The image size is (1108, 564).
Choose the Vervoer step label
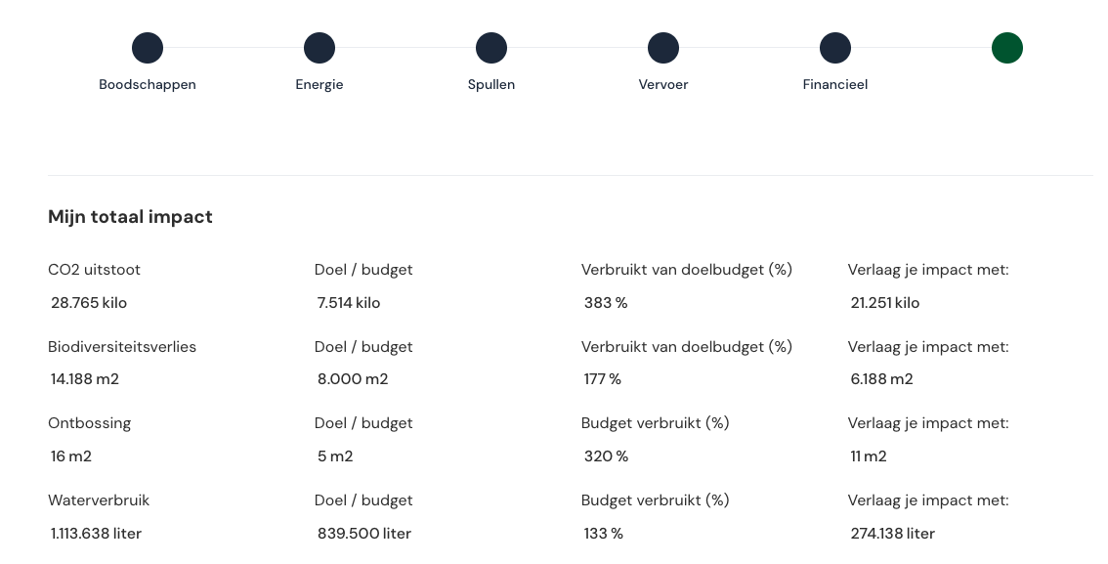point(663,85)
